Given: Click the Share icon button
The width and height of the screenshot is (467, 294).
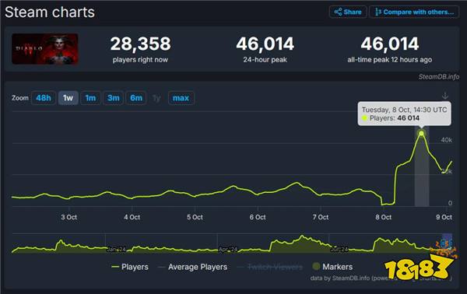Looking at the screenshot, I should point(348,12).
